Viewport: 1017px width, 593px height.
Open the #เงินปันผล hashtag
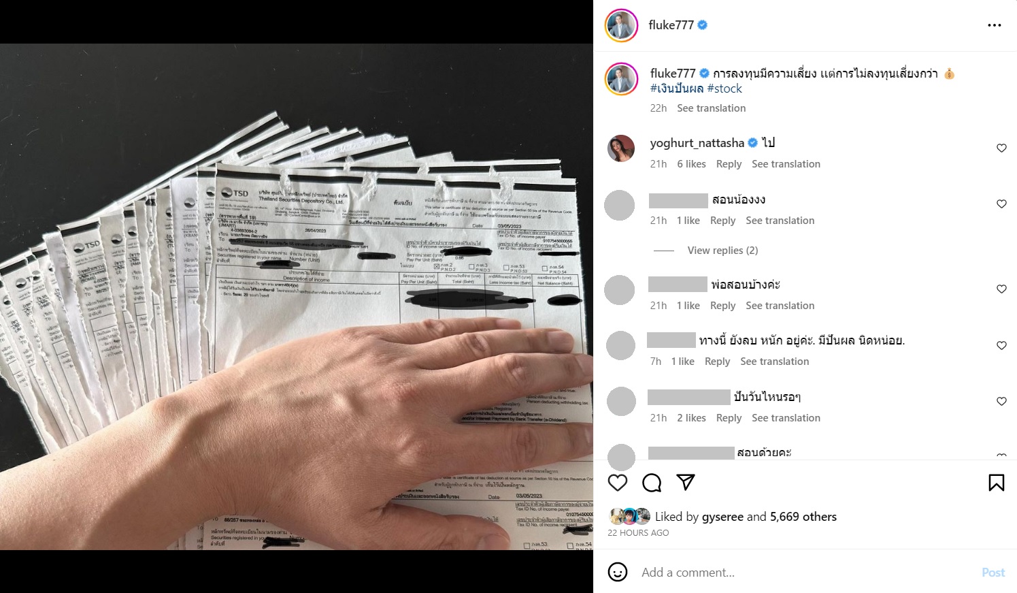point(677,89)
